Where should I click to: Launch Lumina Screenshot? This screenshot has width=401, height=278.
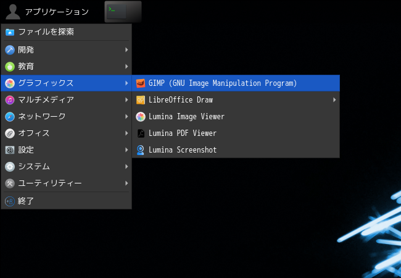(236, 150)
